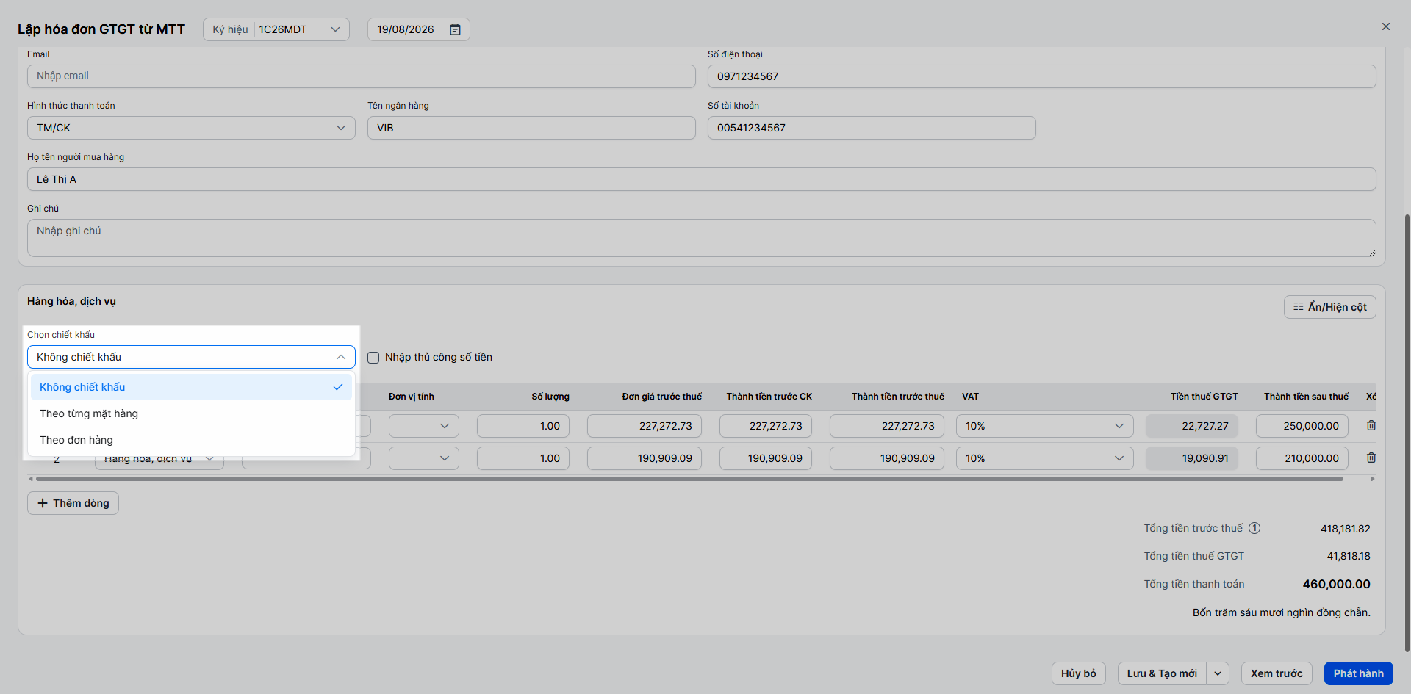The image size is (1411, 694).
Task: Open unit dropdown in the 190,909.09 row
Action: tap(424, 458)
